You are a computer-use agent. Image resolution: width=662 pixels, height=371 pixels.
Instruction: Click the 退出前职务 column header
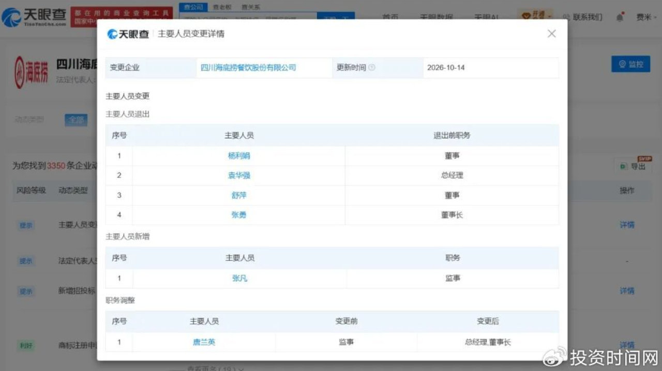click(x=452, y=136)
